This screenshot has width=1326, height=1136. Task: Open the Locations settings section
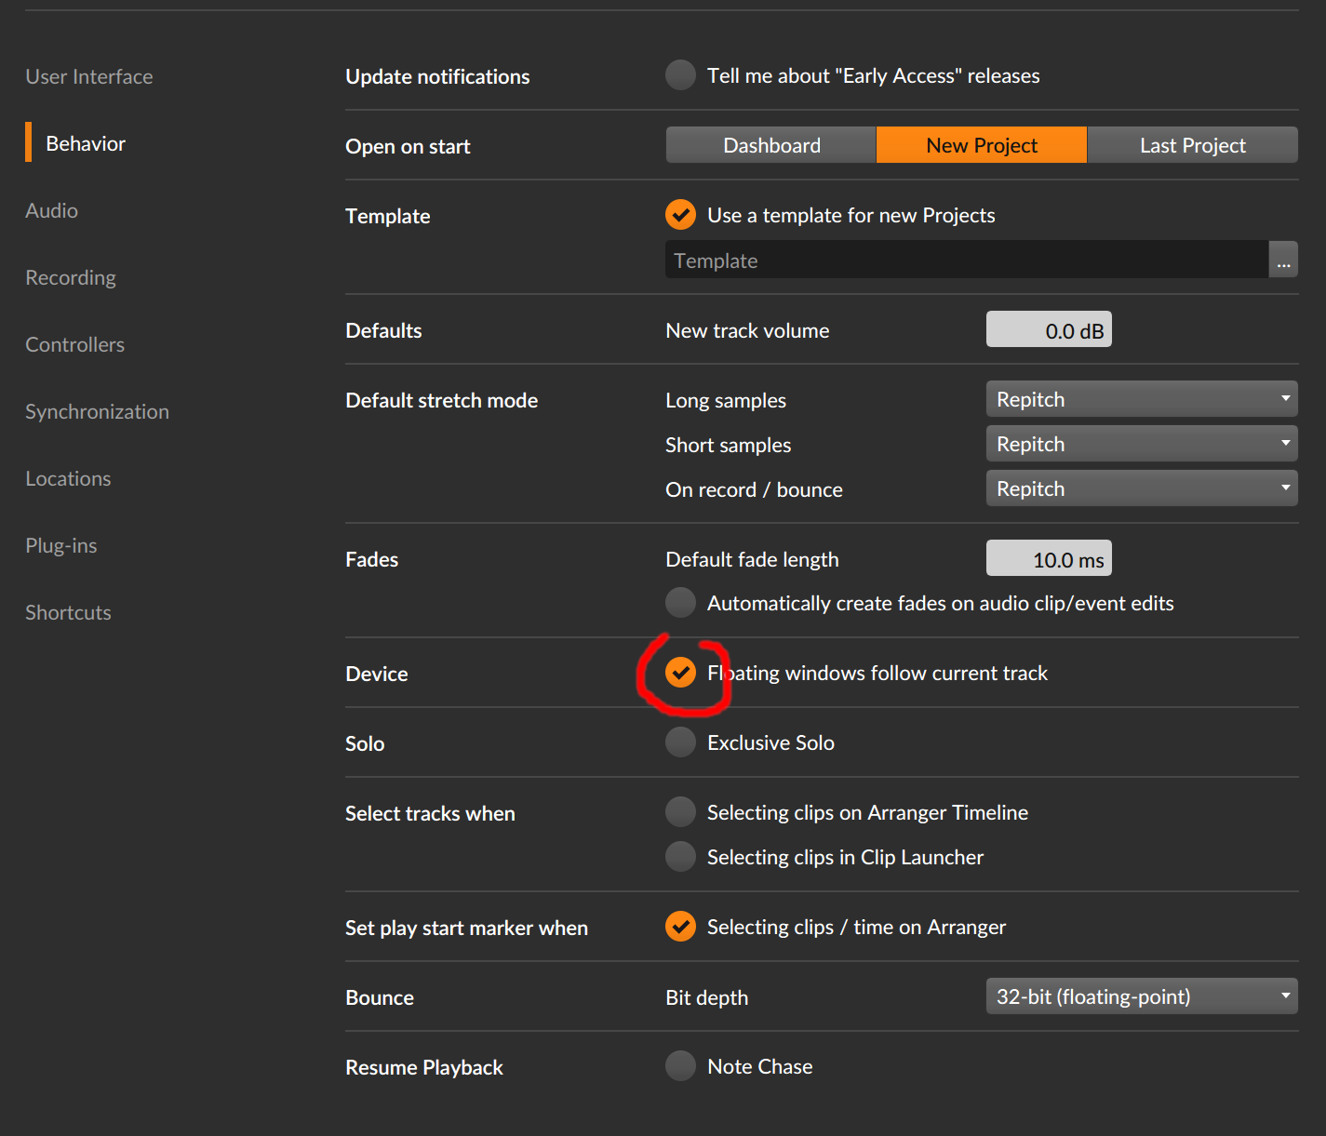68,478
